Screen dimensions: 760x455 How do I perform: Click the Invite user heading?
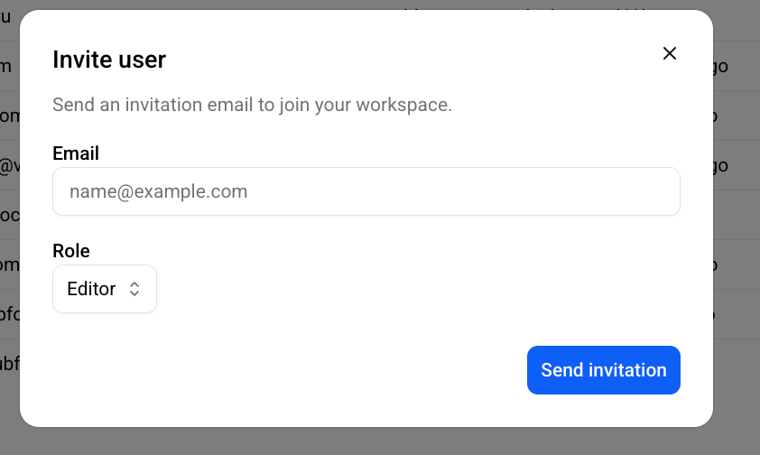coord(109,60)
